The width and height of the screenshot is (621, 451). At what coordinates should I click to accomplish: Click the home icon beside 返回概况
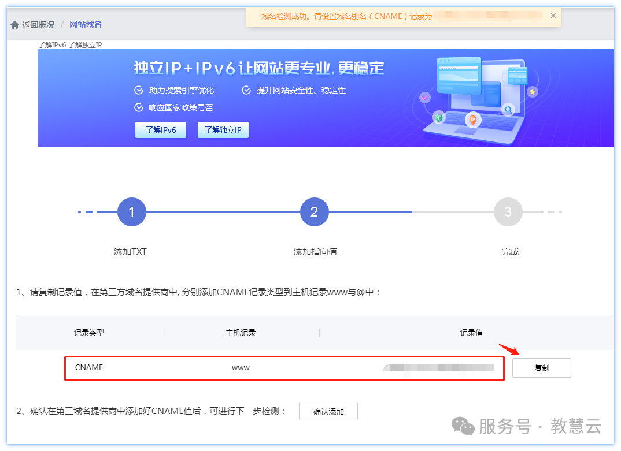tap(14, 25)
